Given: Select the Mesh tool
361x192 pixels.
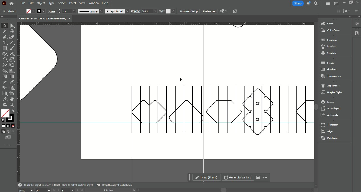Looking at the screenshot, I should pos(5,76).
